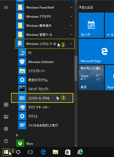This screenshot has height=157, width=114.
Task: Click the Windows Start button
Action: click(x=6, y=152)
